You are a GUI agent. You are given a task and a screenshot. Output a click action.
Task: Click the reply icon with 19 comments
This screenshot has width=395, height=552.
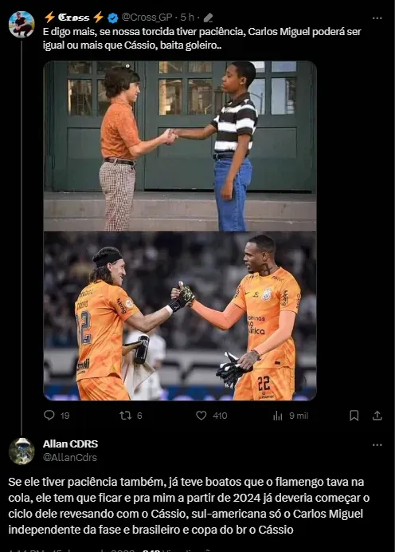(x=49, y=416)
